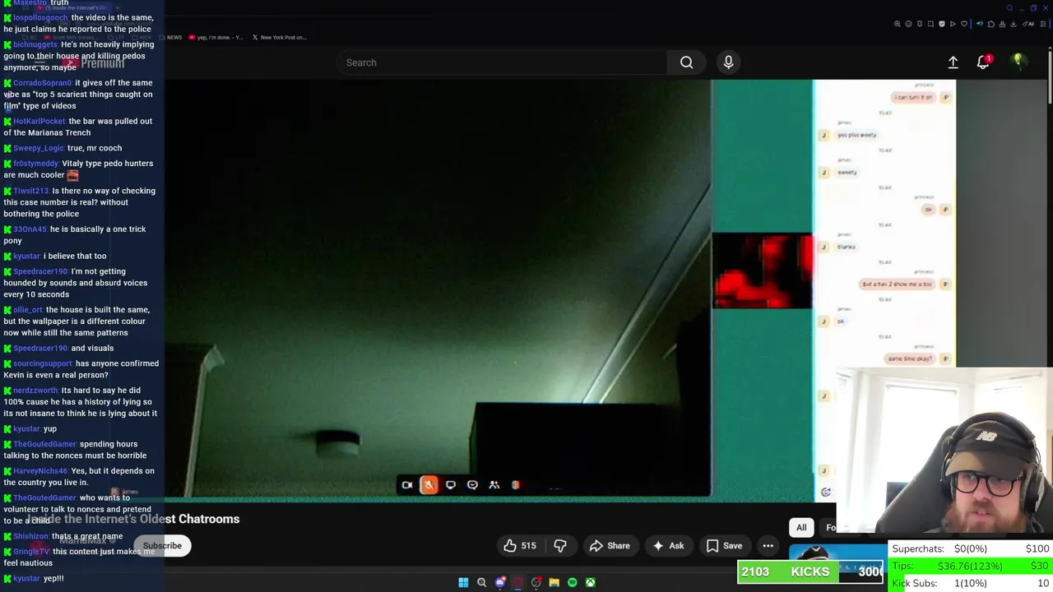Click the KICKS goal progress bar
Viewport: 1053px width, 592px height.
click(x=810, y=571)
